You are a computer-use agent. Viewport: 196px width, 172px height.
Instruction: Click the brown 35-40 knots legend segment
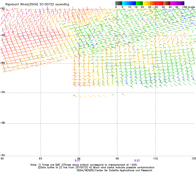tap(167, 3)
